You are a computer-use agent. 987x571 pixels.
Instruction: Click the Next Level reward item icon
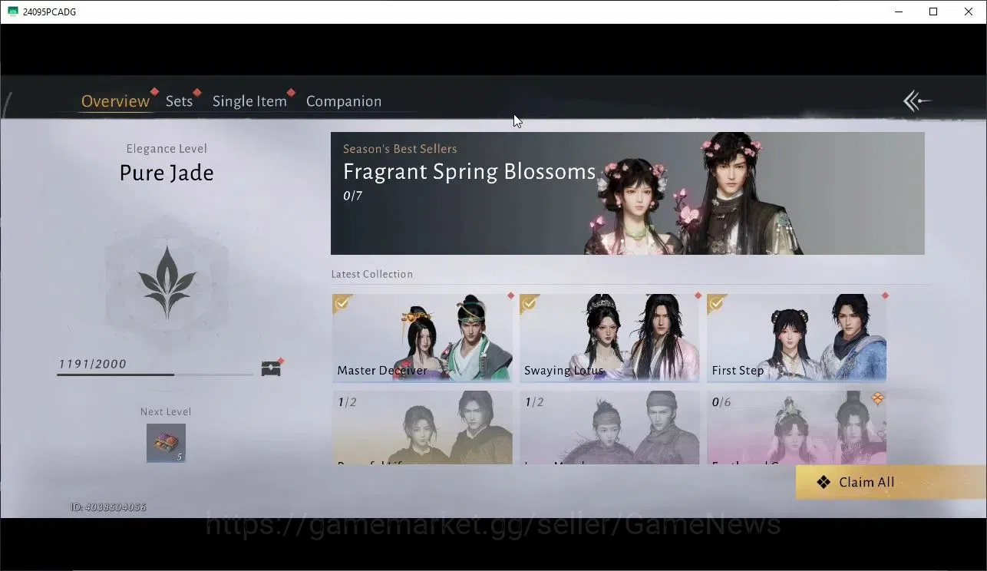tap(166, 443)
